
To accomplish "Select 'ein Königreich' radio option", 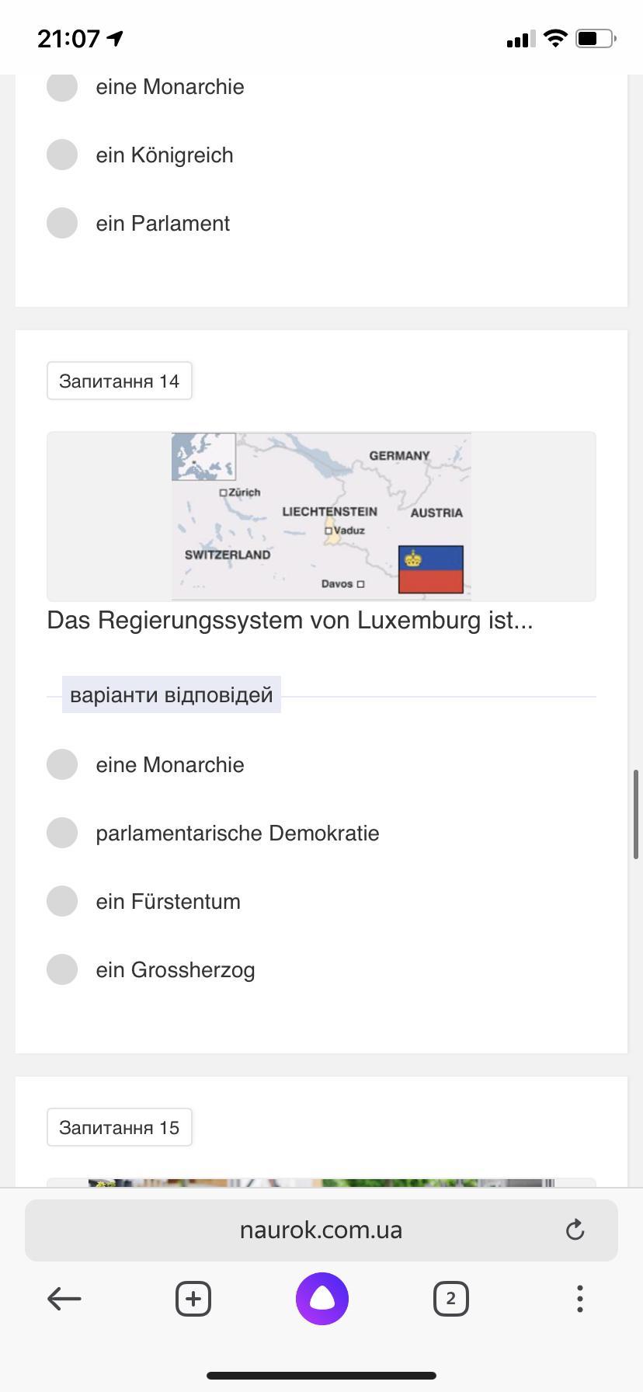I will [x=62, y=155].
